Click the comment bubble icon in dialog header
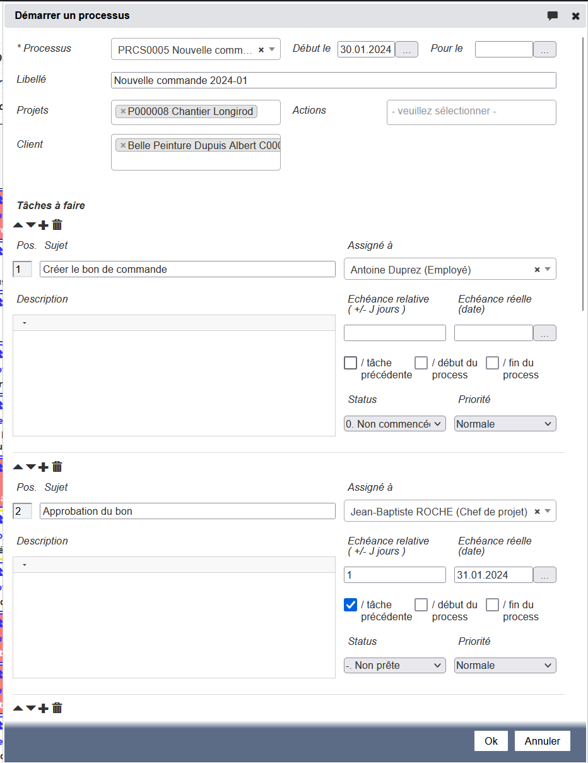 pos(553,16)
